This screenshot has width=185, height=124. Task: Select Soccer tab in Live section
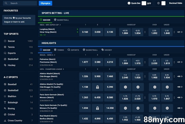coord(45,20)
